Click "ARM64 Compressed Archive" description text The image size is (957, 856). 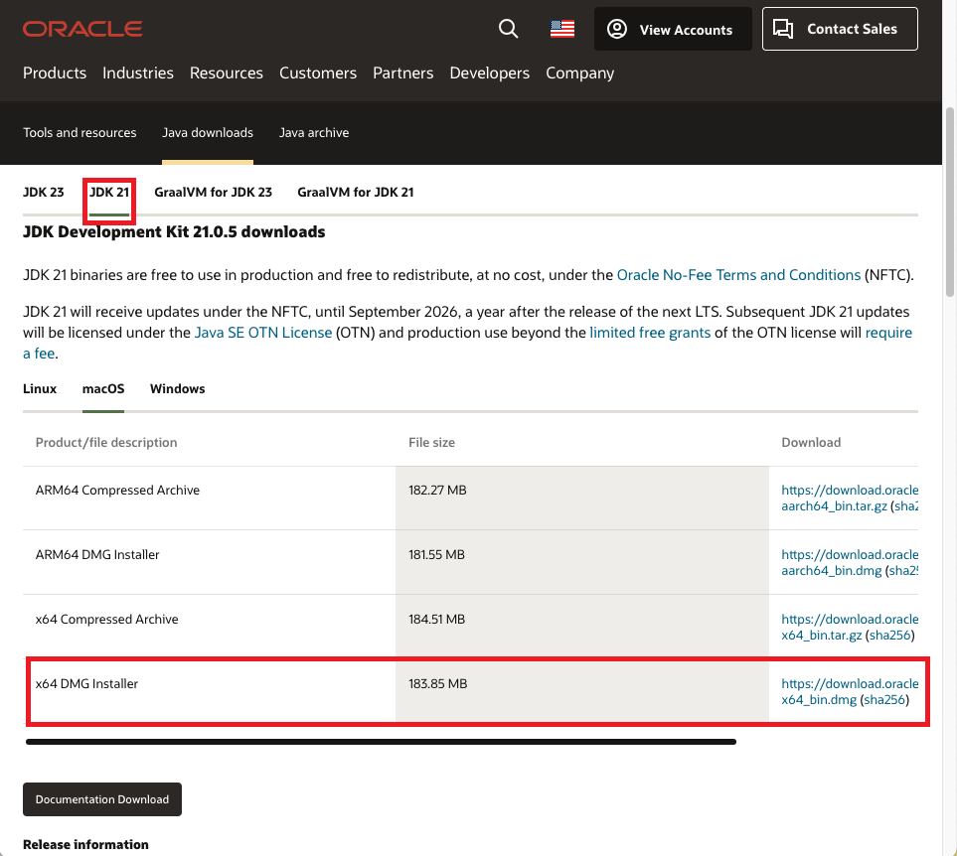[117, 491]
